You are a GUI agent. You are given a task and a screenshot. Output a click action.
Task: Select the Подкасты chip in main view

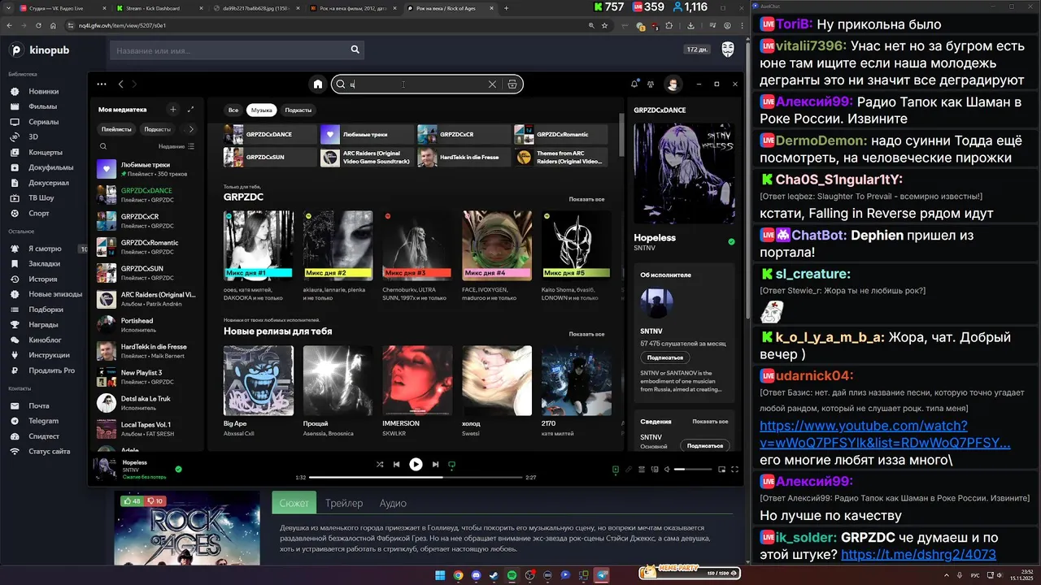pyautogui.click(x=298, y=110)
